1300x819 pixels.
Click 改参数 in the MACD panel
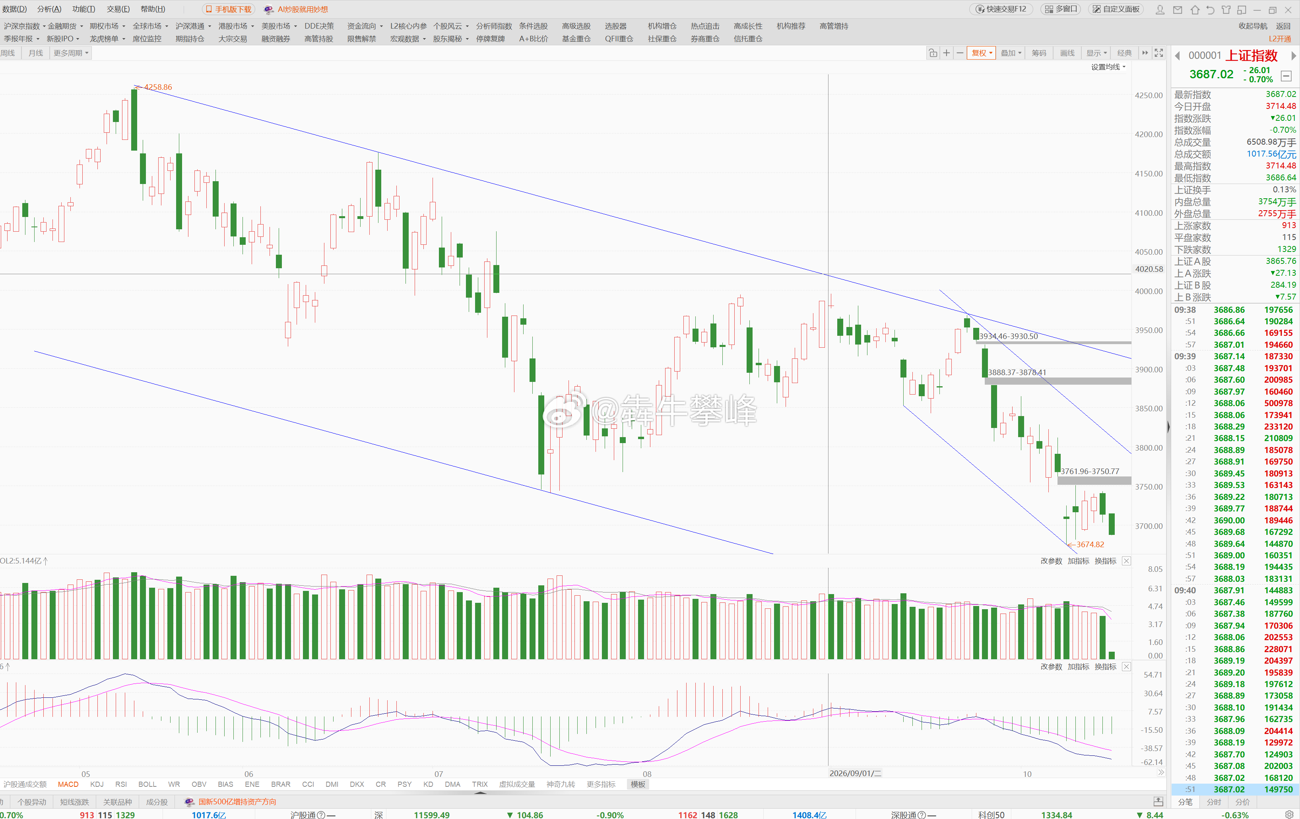click(1051, 667)
